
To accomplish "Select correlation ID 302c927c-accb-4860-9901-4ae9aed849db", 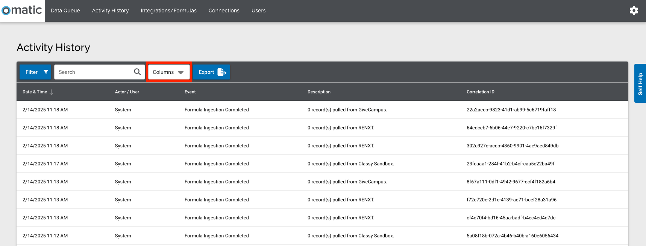I will (x=513, y=146).
